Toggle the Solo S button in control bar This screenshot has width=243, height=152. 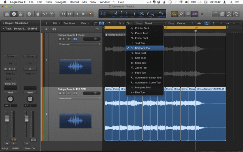188,14
